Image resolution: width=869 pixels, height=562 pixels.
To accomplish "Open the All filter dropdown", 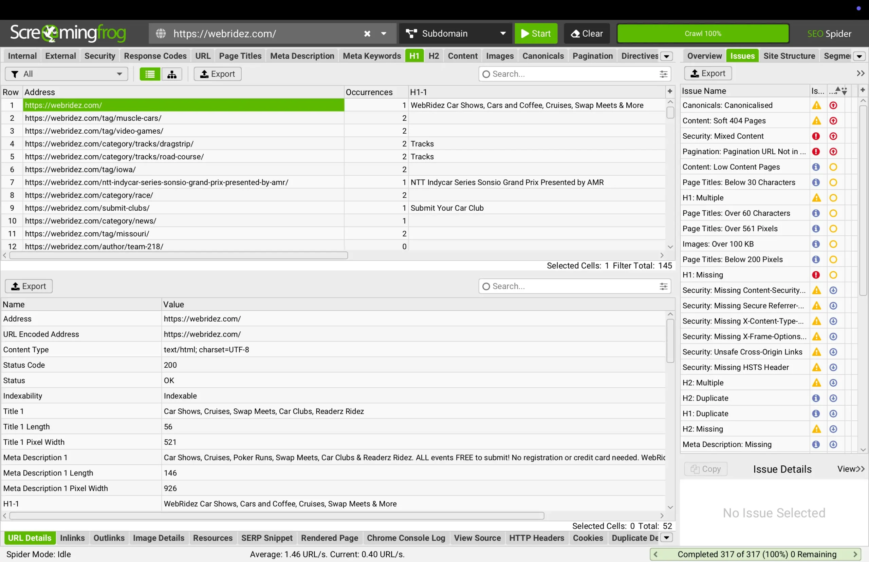I will coord(119,74).
